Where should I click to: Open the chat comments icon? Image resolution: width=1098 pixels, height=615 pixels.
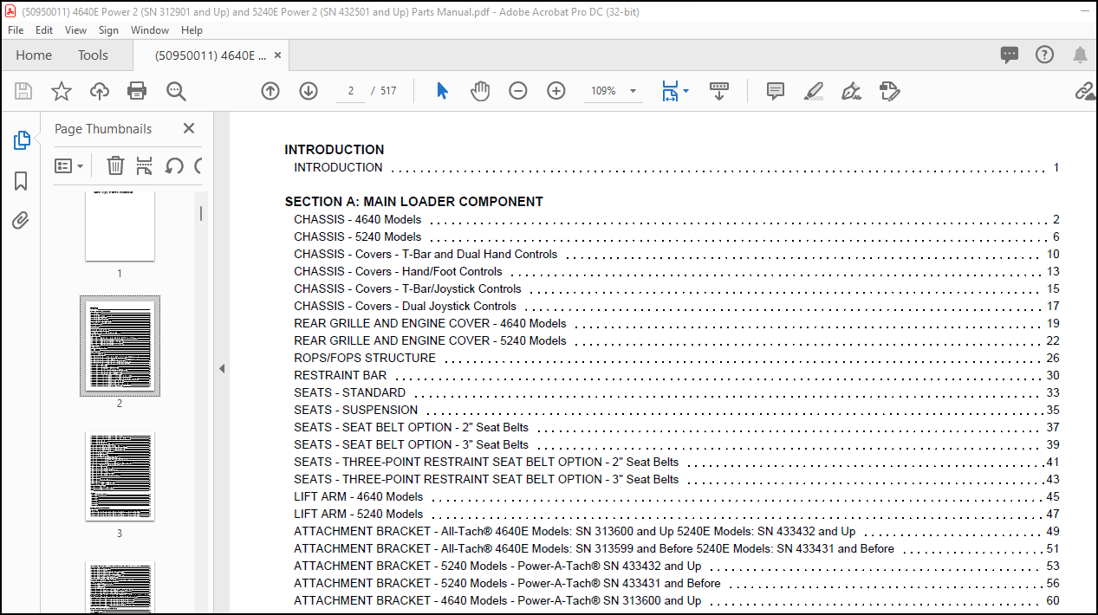tap(1010, 55)
